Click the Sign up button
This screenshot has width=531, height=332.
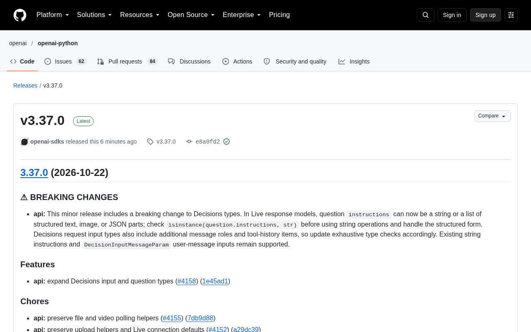point(485,15)
